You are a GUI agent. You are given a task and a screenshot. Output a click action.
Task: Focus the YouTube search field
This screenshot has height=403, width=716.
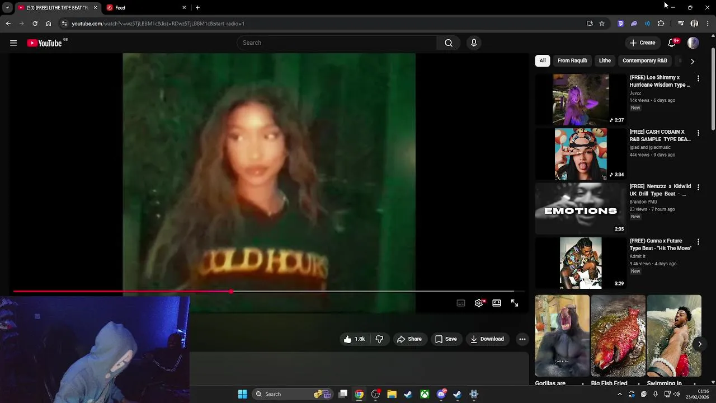point(337,43)
